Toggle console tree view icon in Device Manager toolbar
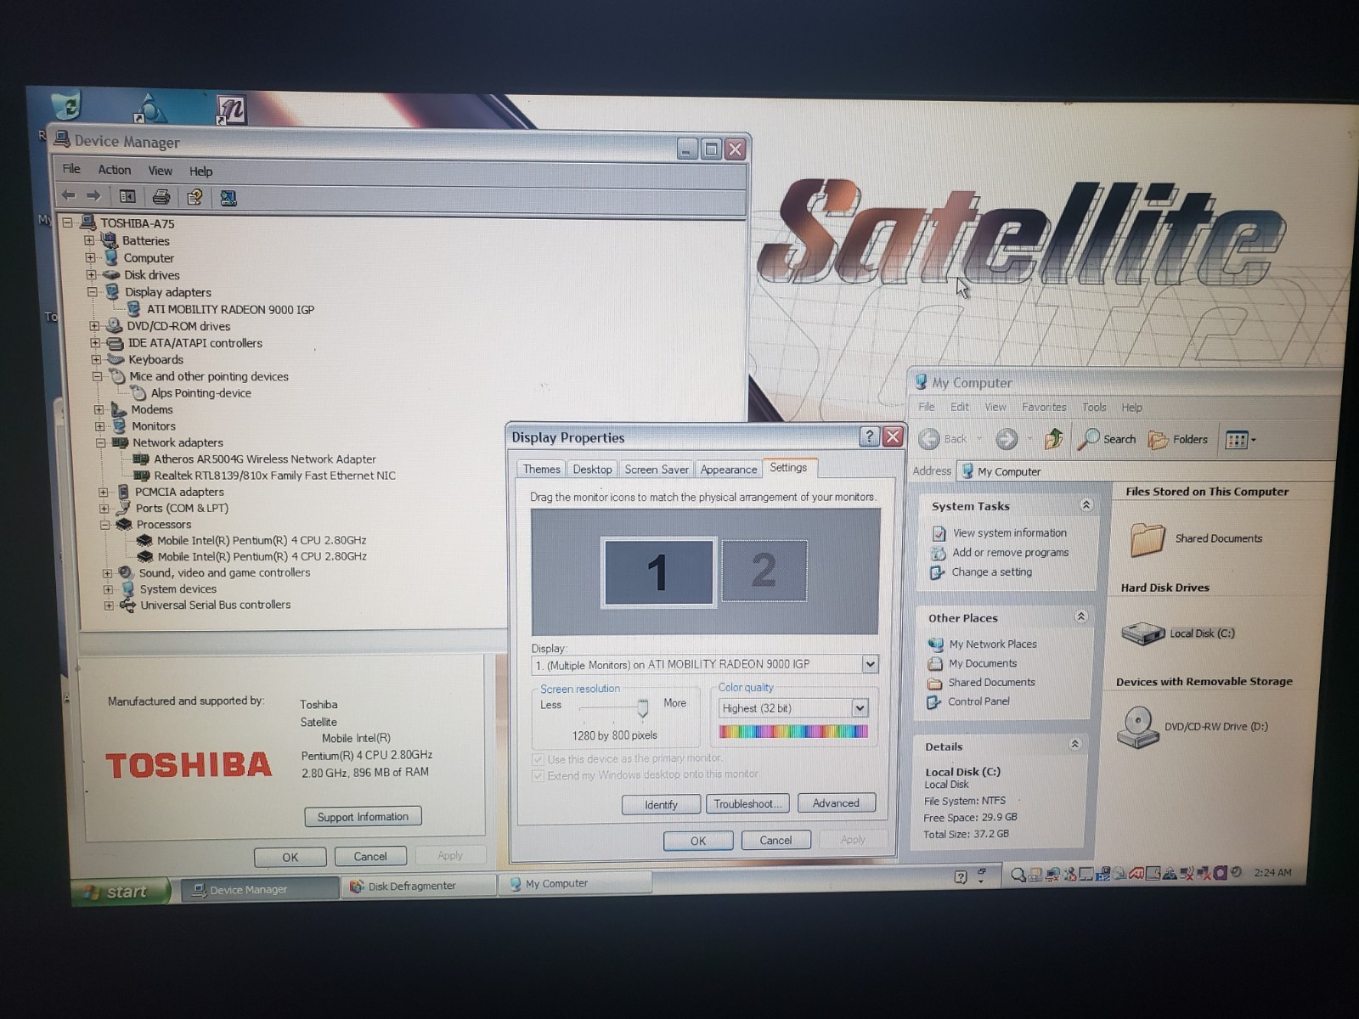Screen dimensions: 1359x1019 coord(127,196)
